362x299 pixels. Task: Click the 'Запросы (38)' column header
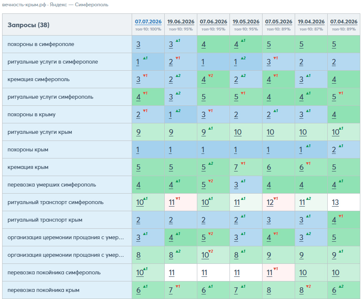[x=28, y=25]
